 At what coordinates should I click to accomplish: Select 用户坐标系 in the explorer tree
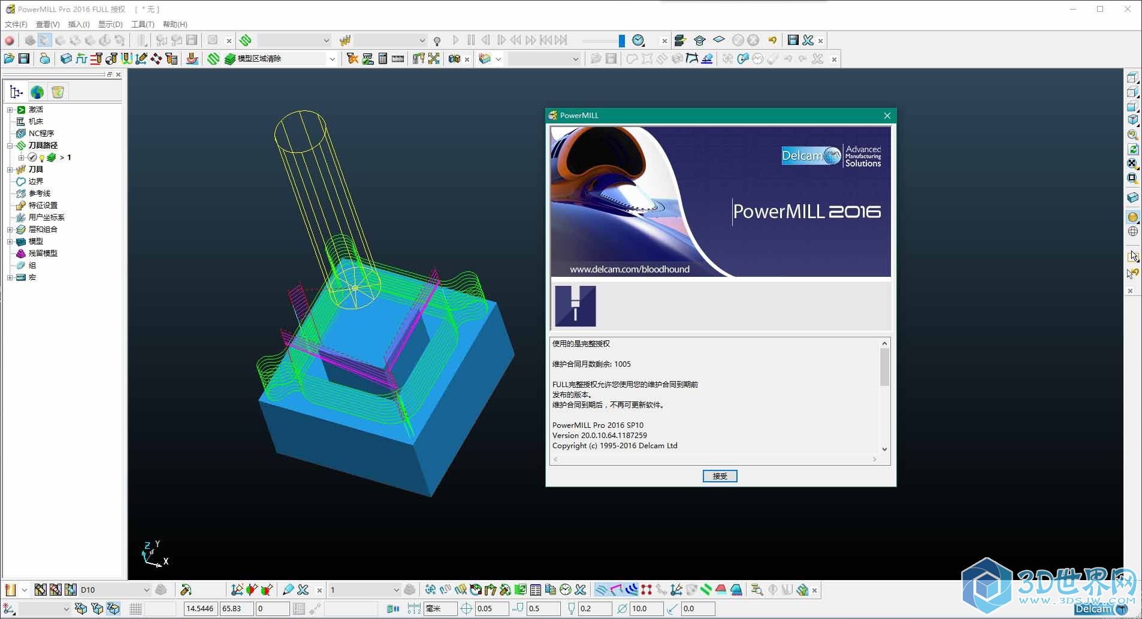click(46, 218)
